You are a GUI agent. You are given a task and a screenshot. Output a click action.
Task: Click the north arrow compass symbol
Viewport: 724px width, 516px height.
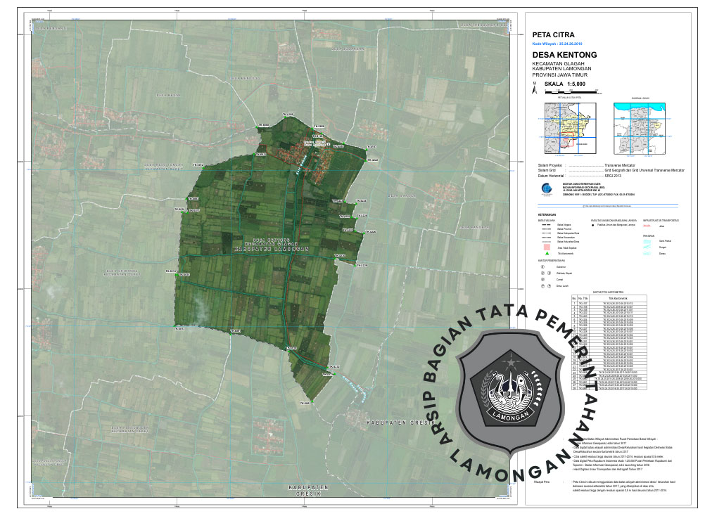pyautogui.click(x=535, y=89)
